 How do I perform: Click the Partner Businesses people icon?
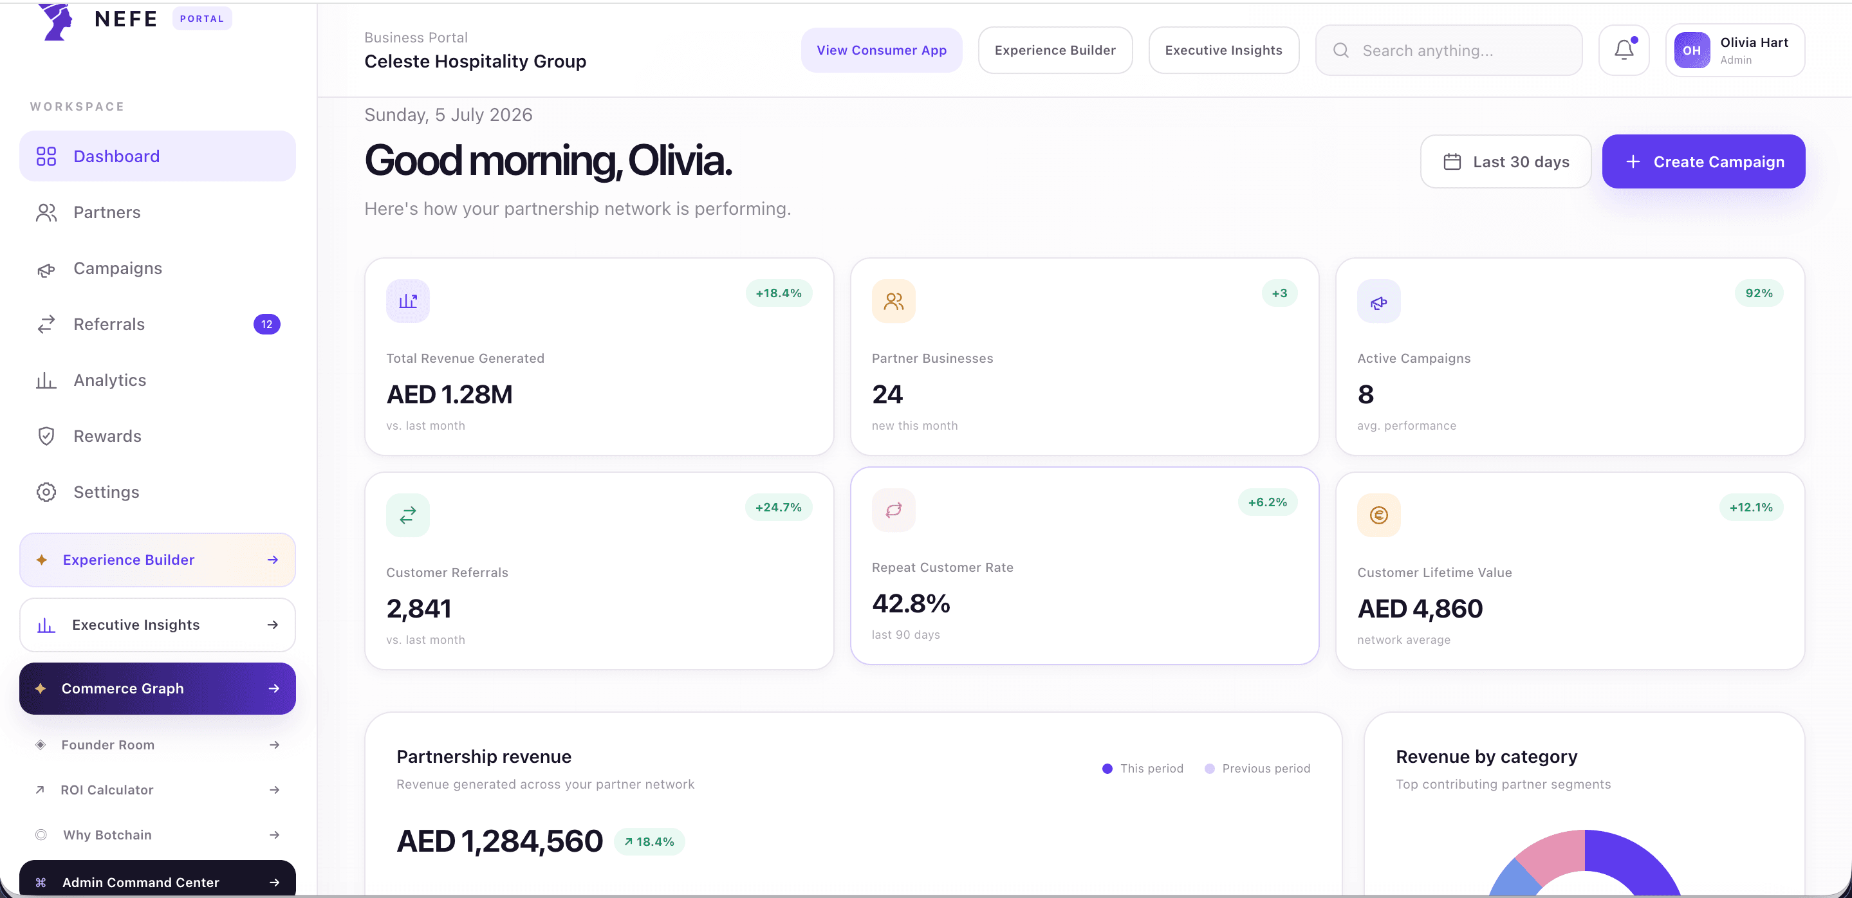tap(893, 301)
